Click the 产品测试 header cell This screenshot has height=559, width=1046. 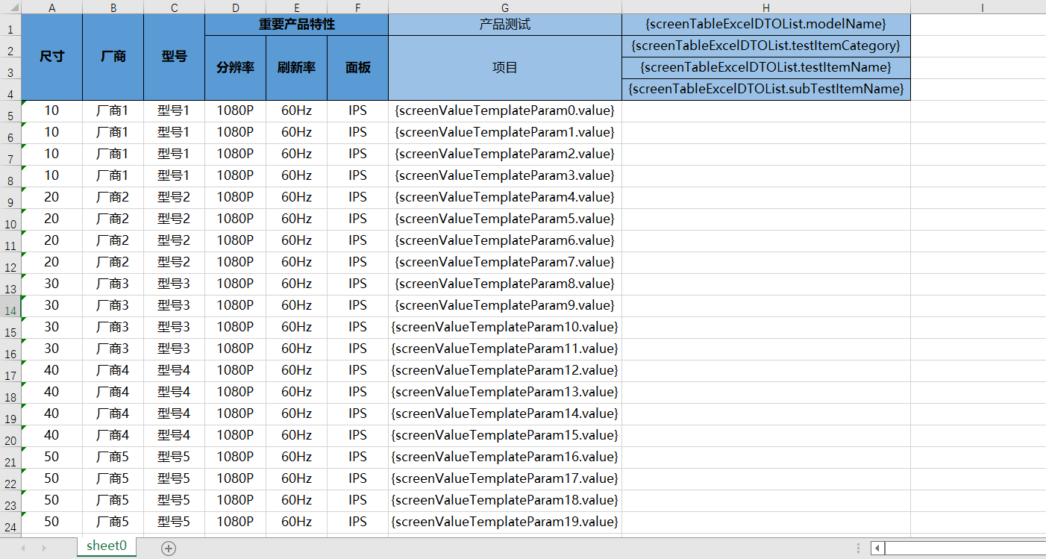[x=505, y=25]
